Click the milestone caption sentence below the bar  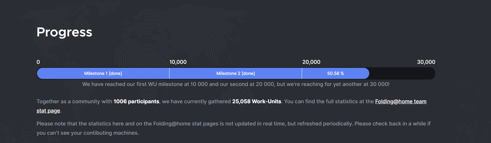click(x=236, y=84)
